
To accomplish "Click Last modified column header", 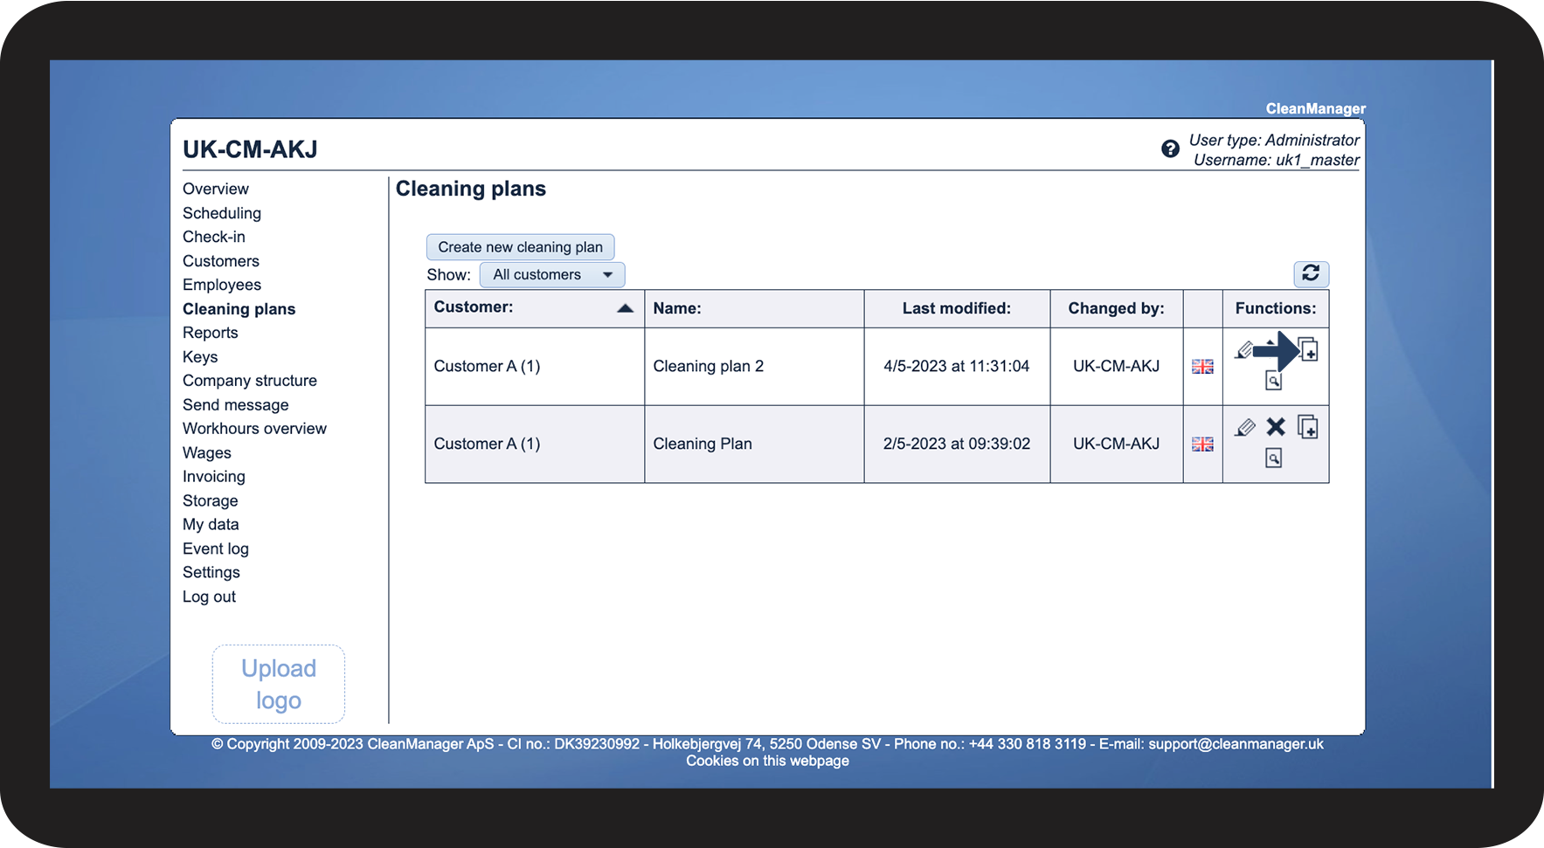I will coord(957,308).
